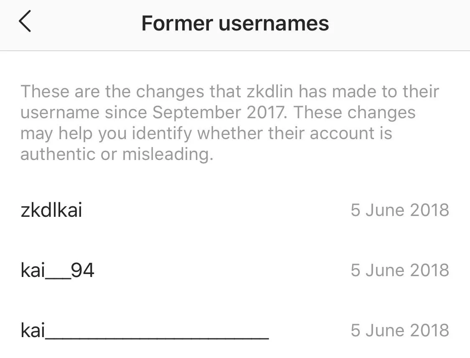Select the username zkdlkai
470x358 pixels.
[52, 210]
